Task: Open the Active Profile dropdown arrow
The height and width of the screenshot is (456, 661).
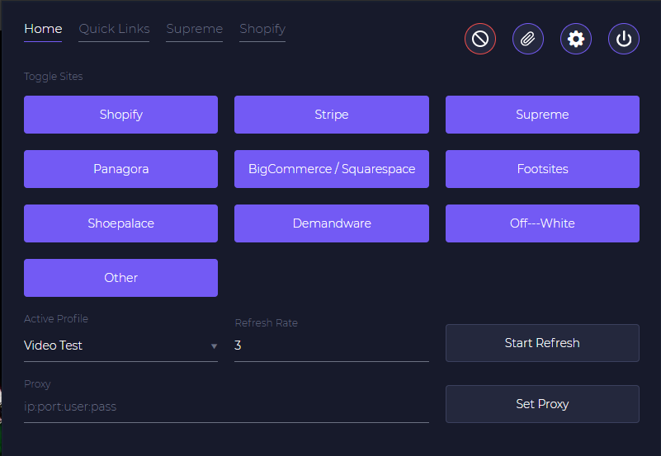Action: coord(214,346)
